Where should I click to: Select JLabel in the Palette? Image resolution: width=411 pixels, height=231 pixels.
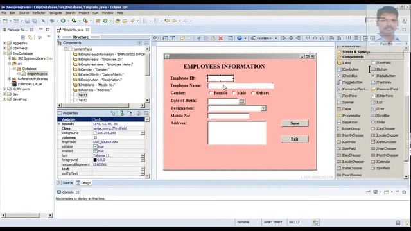pyautogui.click(x=344, y=63)
